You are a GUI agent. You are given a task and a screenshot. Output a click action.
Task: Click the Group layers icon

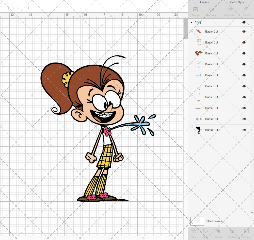(195, 9)
